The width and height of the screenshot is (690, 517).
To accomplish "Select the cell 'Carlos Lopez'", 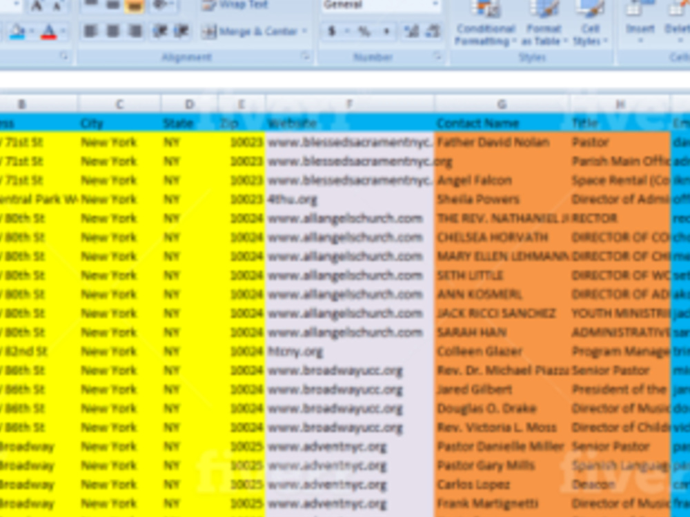I will (x=502, y=485).
